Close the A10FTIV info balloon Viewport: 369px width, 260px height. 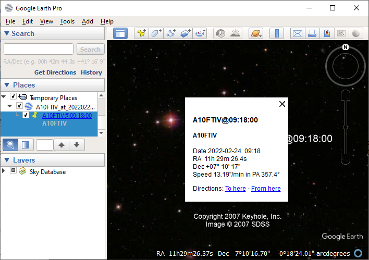(282, 104)
